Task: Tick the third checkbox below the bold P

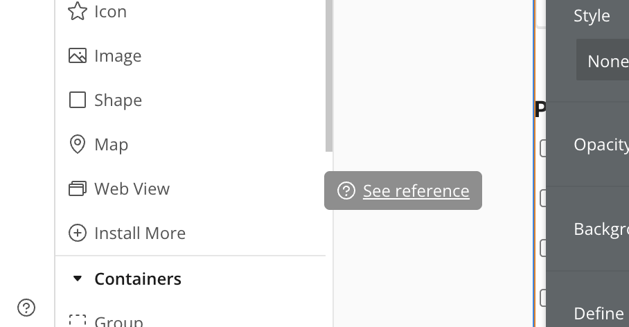Action: click(x=542, y=248)
